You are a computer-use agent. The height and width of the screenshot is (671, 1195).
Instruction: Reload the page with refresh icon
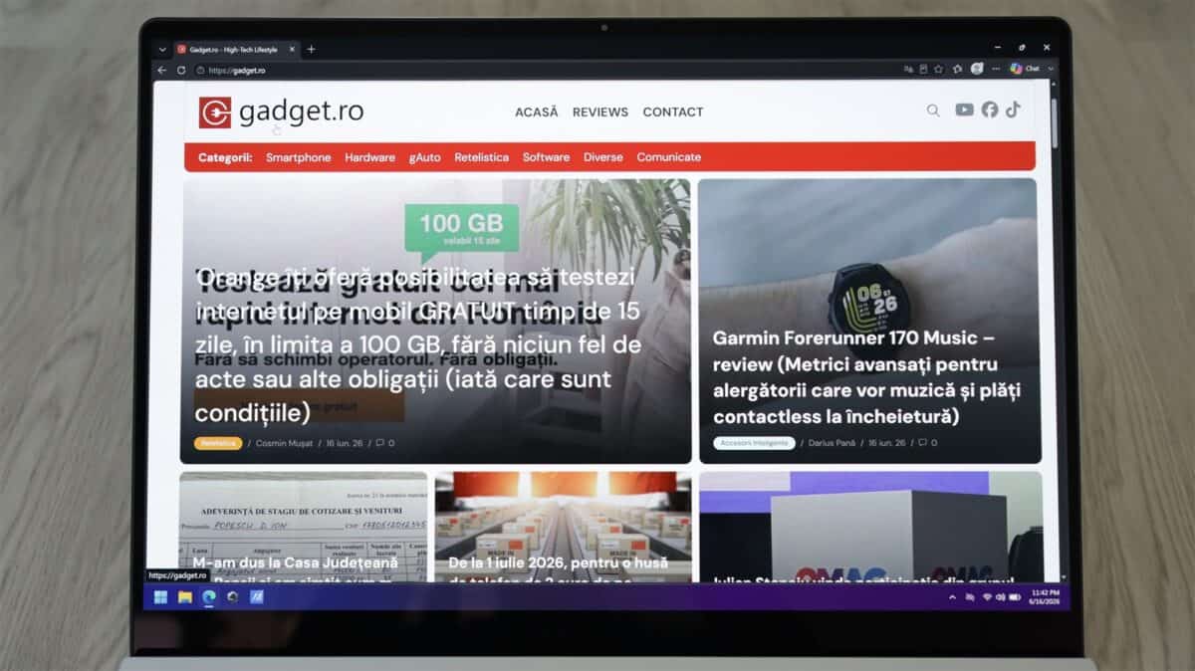(x=181, y=70)
